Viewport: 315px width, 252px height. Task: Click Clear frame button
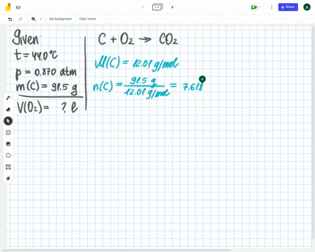pyautogui.click(x=87, y=19)
